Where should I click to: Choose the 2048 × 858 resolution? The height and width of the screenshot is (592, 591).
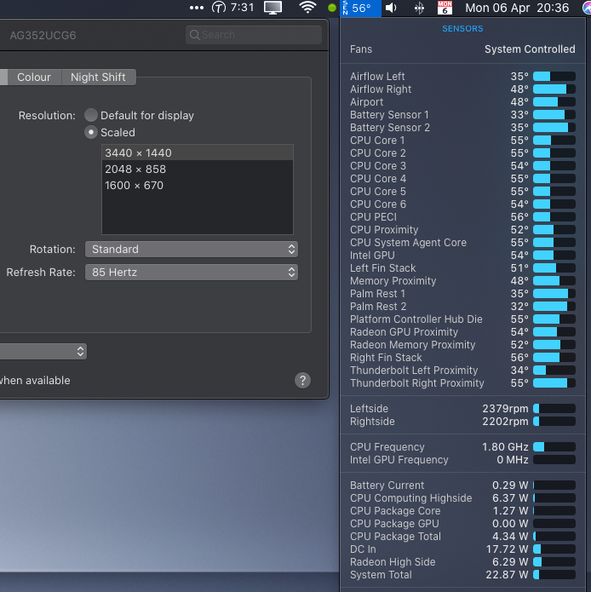tap(198, 170)
